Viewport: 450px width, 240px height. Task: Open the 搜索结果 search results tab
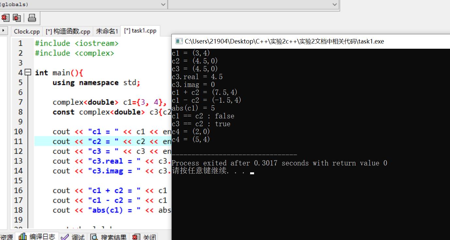(x=109, y=237)
